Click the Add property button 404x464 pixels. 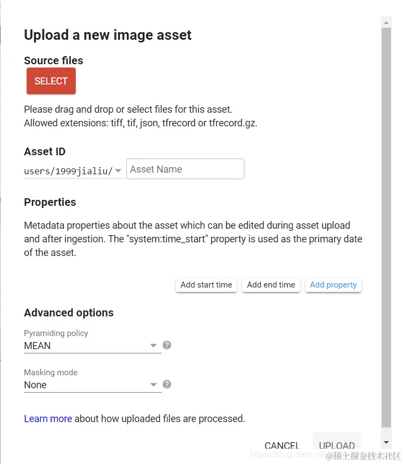pos(333,285)
